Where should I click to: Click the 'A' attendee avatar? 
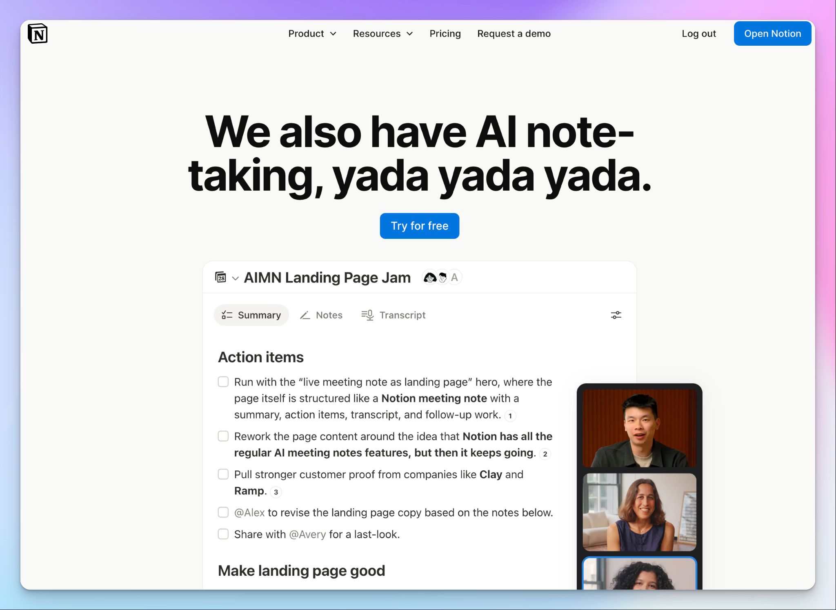[x=455, y=278]
